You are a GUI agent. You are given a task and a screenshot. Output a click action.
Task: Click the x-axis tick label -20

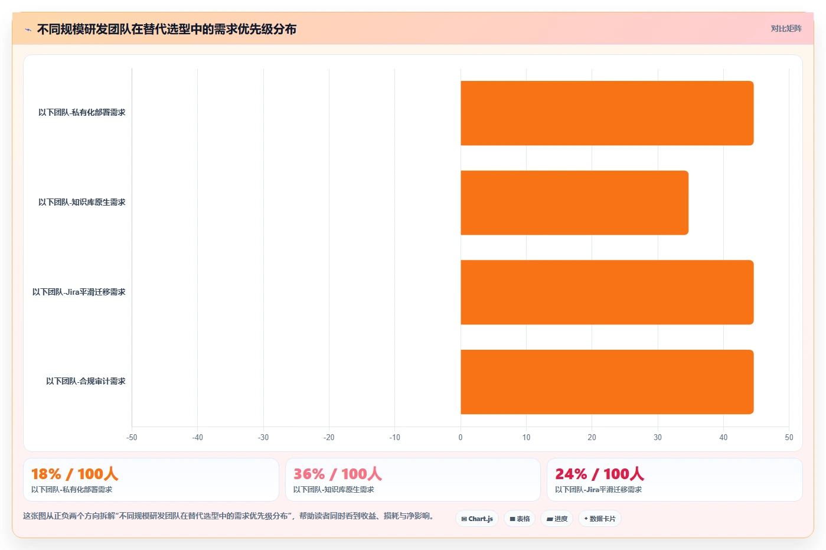(x=329, y=437)
